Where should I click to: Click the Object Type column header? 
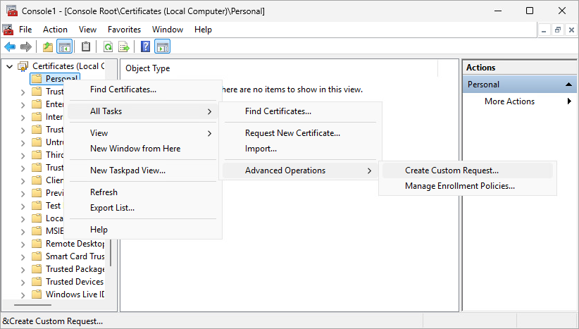148,68
